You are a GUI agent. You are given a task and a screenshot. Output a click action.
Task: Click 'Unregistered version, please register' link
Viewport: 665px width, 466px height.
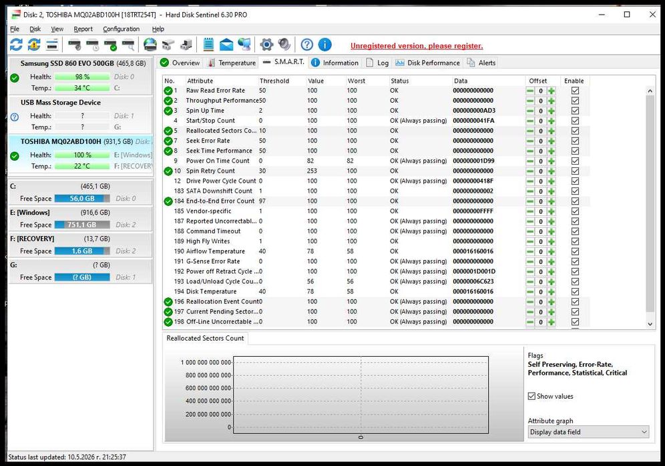click(x=417, y=46)
